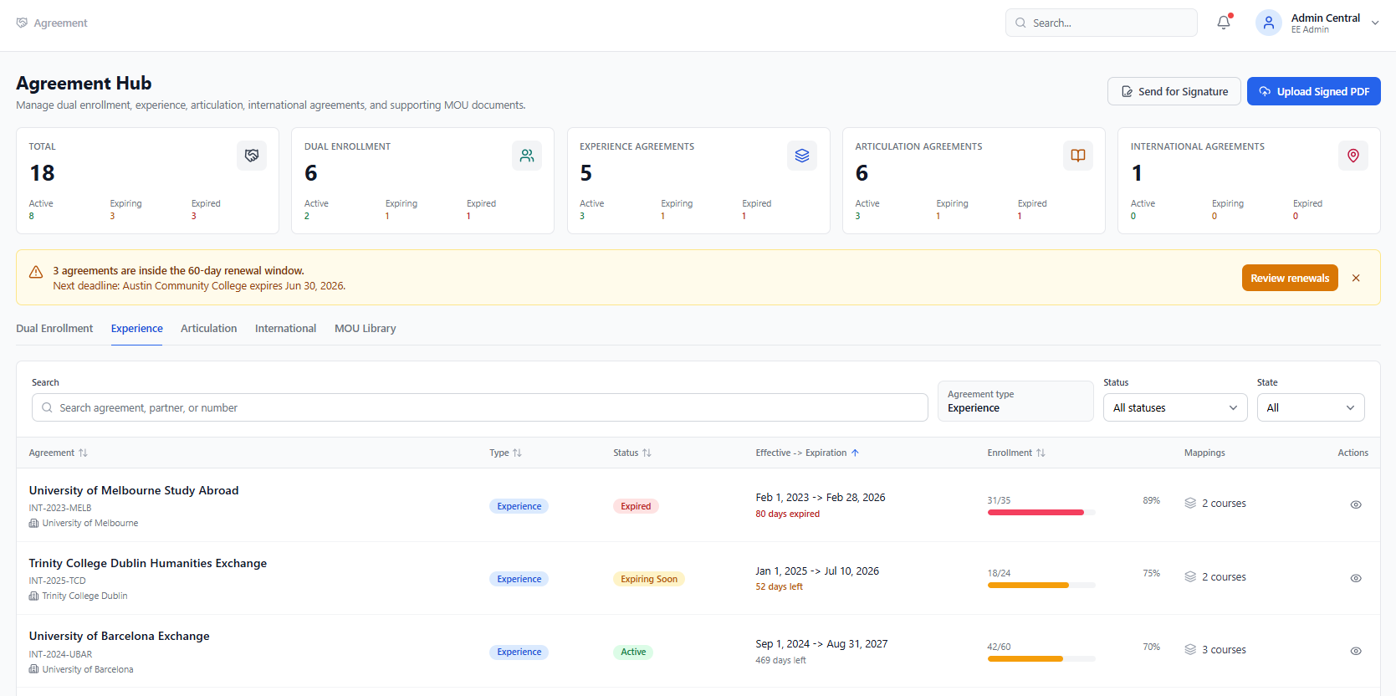Click Review renewals button

point(1290,278)
